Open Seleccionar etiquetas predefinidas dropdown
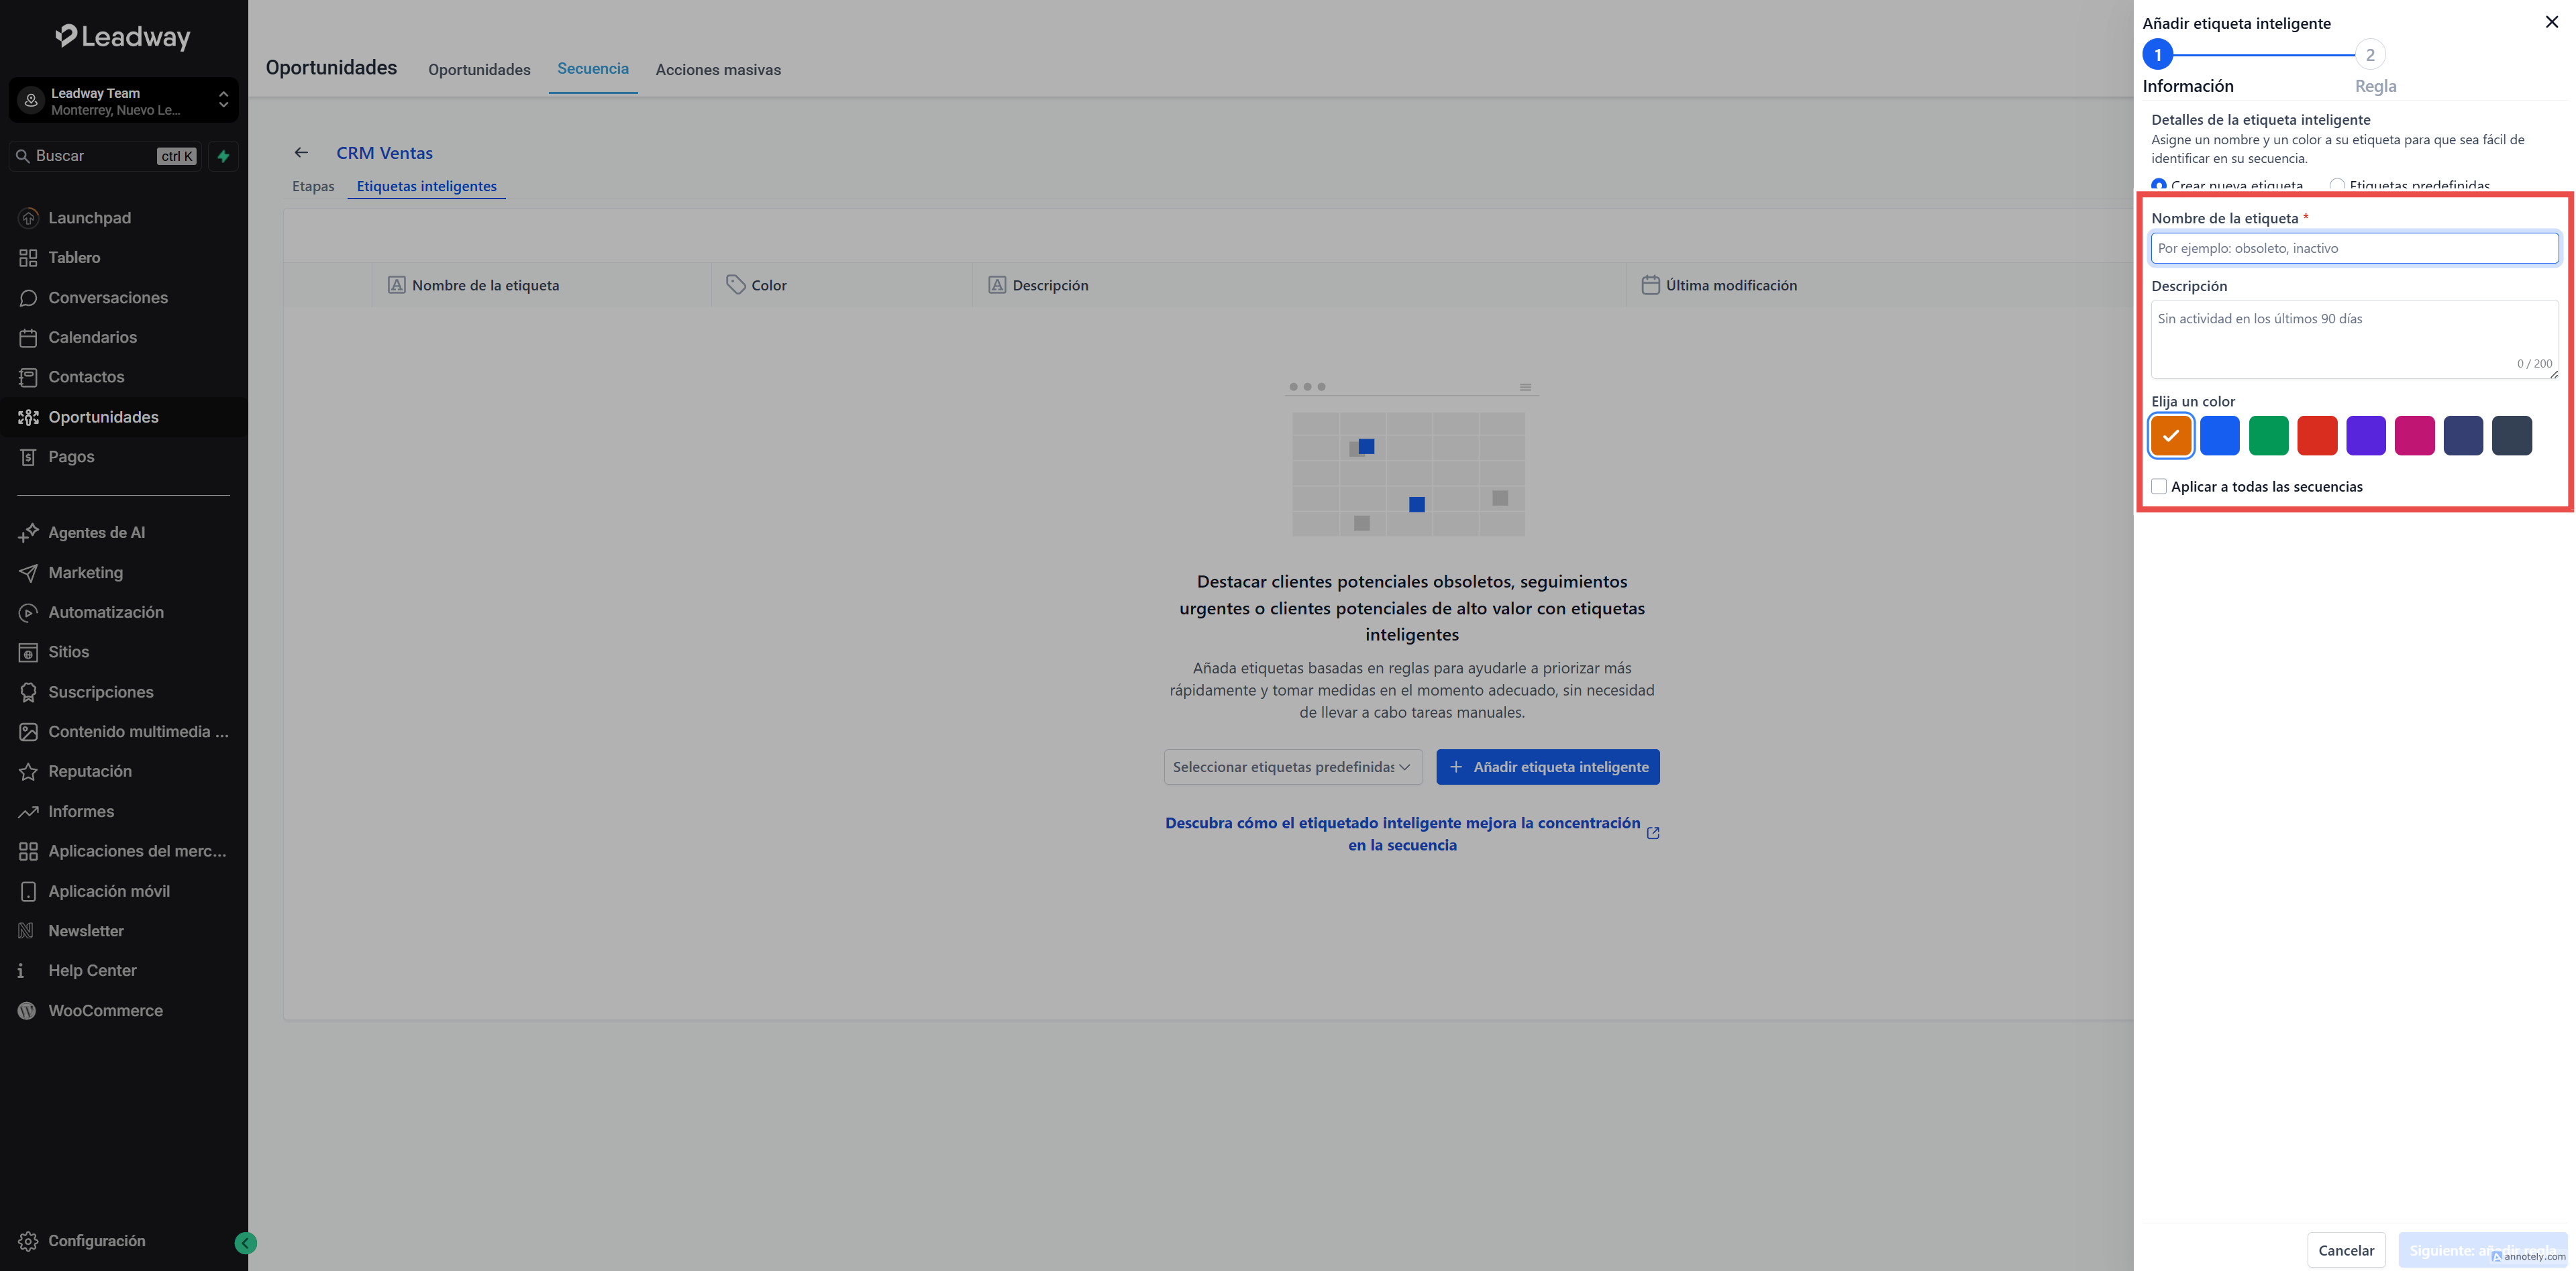 pos(1292,767)
